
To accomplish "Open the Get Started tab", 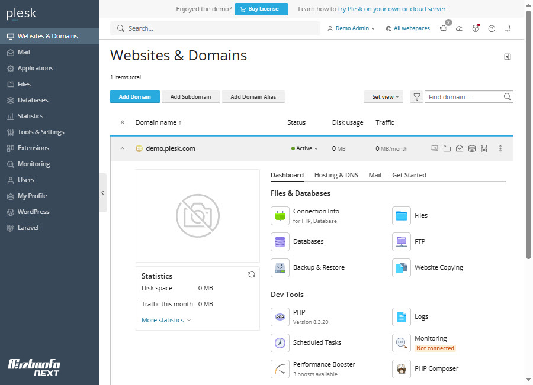I will [x=409, y=175].
